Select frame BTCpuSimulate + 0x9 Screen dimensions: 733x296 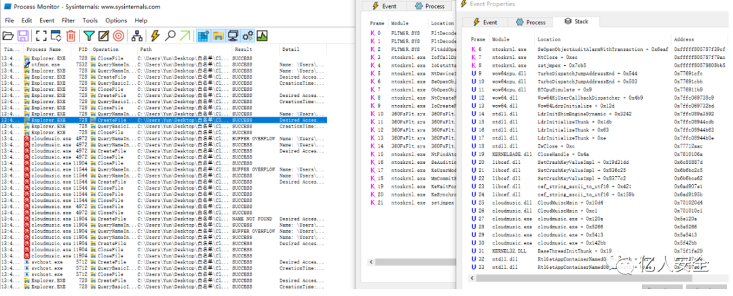pos(564,89)
